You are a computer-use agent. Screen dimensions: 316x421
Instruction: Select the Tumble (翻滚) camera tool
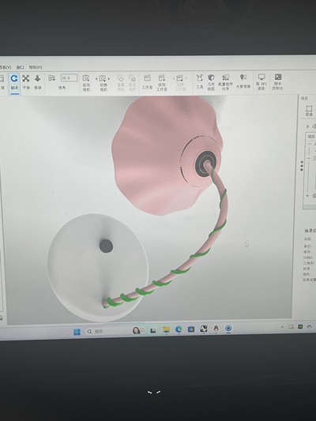pos(14,82)
